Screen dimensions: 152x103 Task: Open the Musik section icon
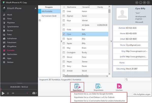click(4, 15)
